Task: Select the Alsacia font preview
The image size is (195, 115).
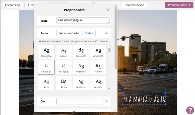Action: [x=64, y=52]
